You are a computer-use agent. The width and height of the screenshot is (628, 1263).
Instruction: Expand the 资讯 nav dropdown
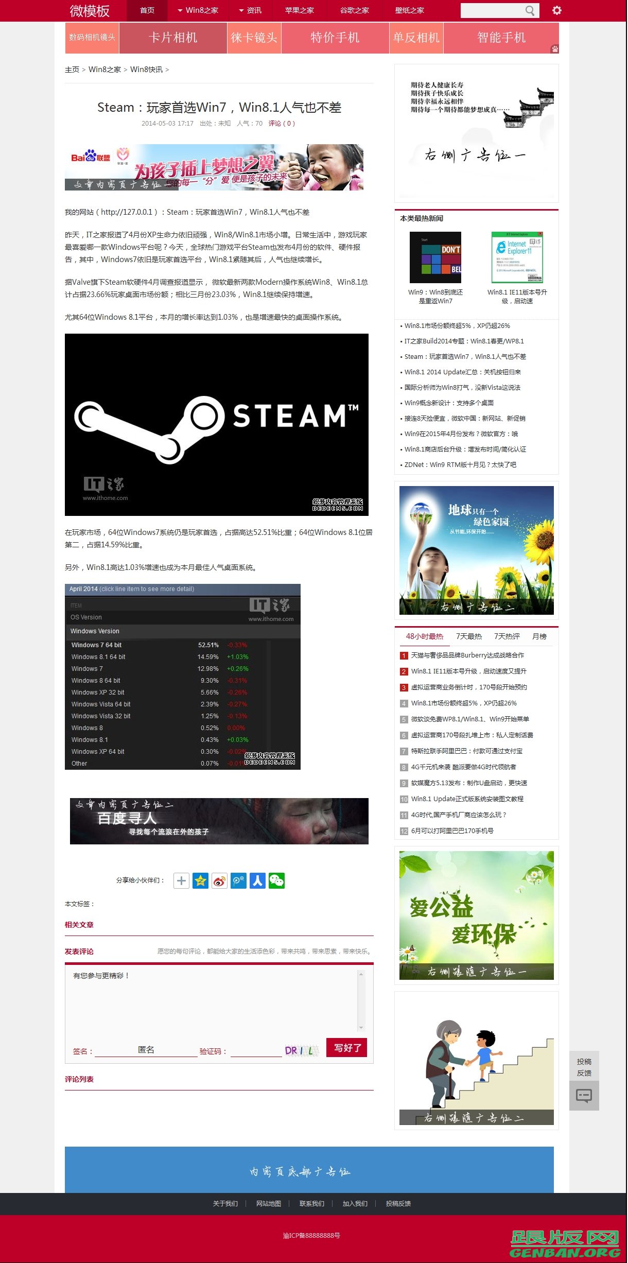250,10
